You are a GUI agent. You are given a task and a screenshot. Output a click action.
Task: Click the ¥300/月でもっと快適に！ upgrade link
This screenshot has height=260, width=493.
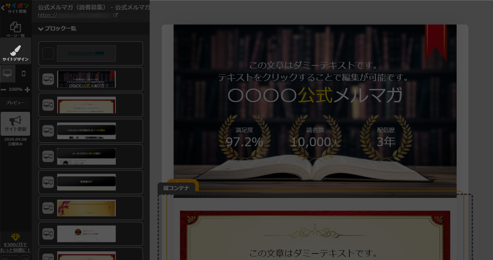click(x=15, y=248)
